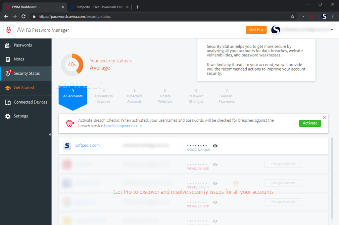Click the softpedia.com site logo
Screen dimensions: 339x225
pyautogui.click(x=67, y=146)
